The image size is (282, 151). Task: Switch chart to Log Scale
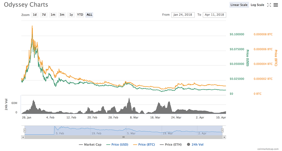257,5
